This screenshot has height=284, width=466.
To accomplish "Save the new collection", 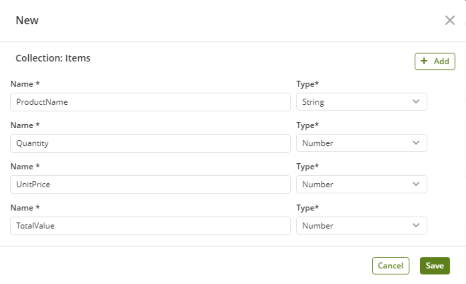I will (x=434, y=266).
